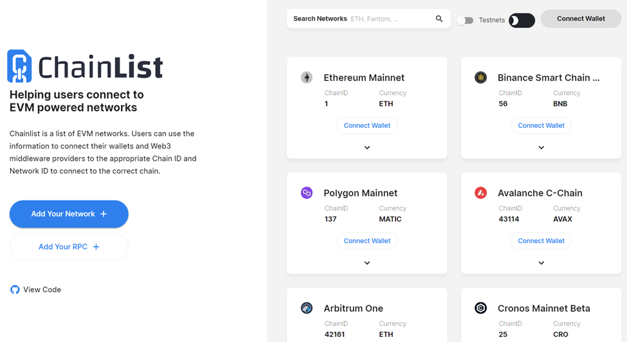This screenshot has width=627, height=342.
Task: Click the top Connect Wallet button
Action: (581, 19)
